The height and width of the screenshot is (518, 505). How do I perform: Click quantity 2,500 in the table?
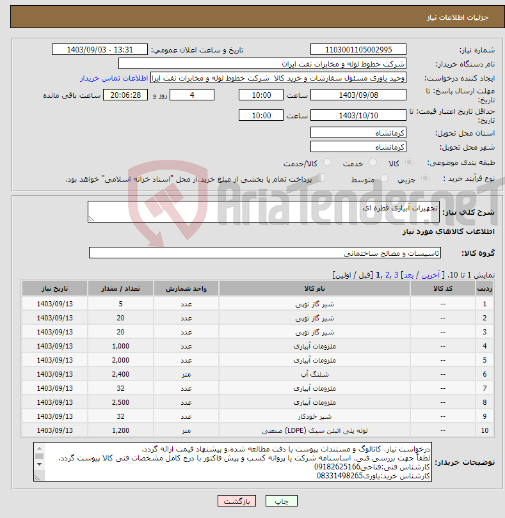[120, 402]
